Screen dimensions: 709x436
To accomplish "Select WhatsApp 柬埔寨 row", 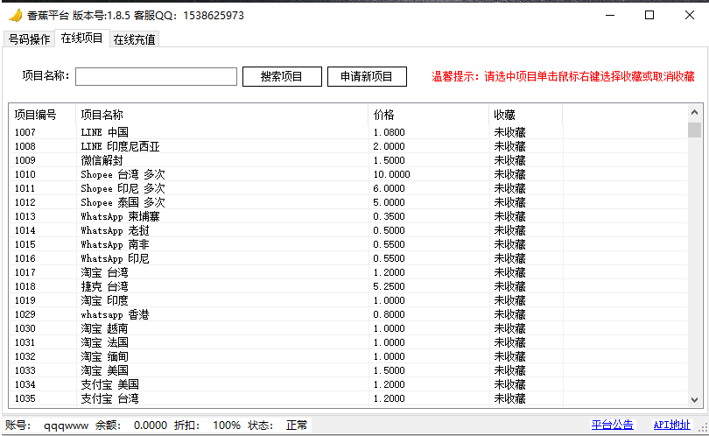I will (x=348, y=216).
